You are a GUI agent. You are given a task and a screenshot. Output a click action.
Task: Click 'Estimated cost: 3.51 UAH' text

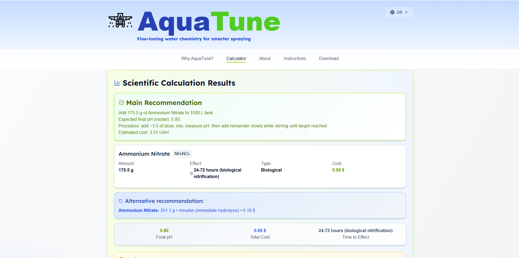point(144,132)
